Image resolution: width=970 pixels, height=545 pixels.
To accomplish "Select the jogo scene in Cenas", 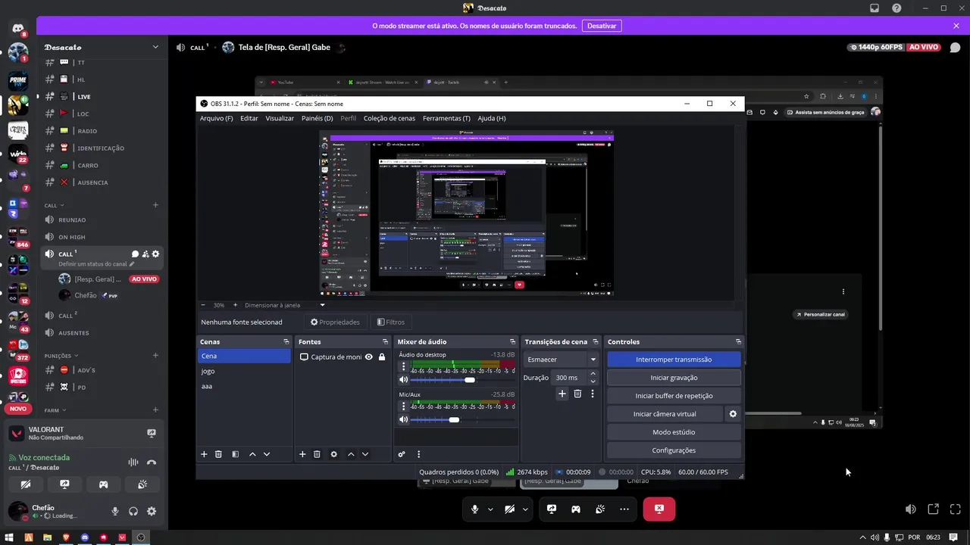I will pyautogui.click(x=243, y=371).
